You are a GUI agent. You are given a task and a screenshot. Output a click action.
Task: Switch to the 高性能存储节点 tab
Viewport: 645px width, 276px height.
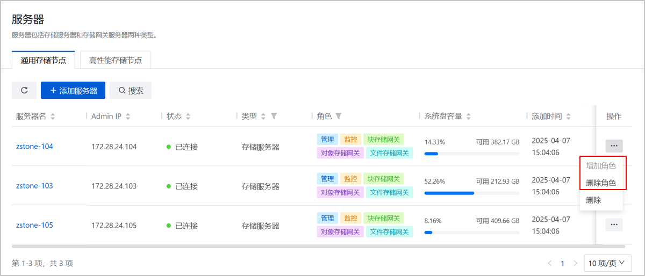point(116,60)
